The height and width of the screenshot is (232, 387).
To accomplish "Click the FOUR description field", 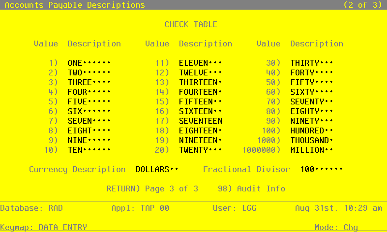I will pyautogui.click(x=89, y=92).
